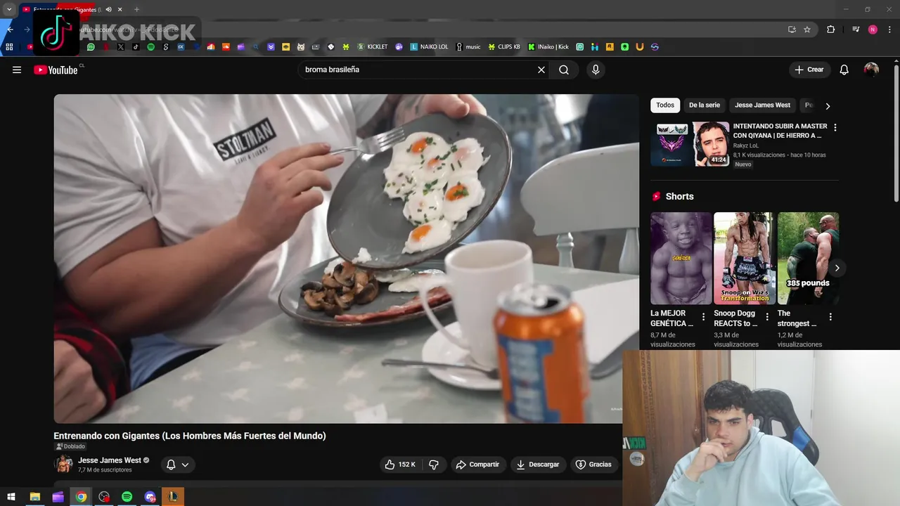Open the notifications bell in the header

coord(844,70)
